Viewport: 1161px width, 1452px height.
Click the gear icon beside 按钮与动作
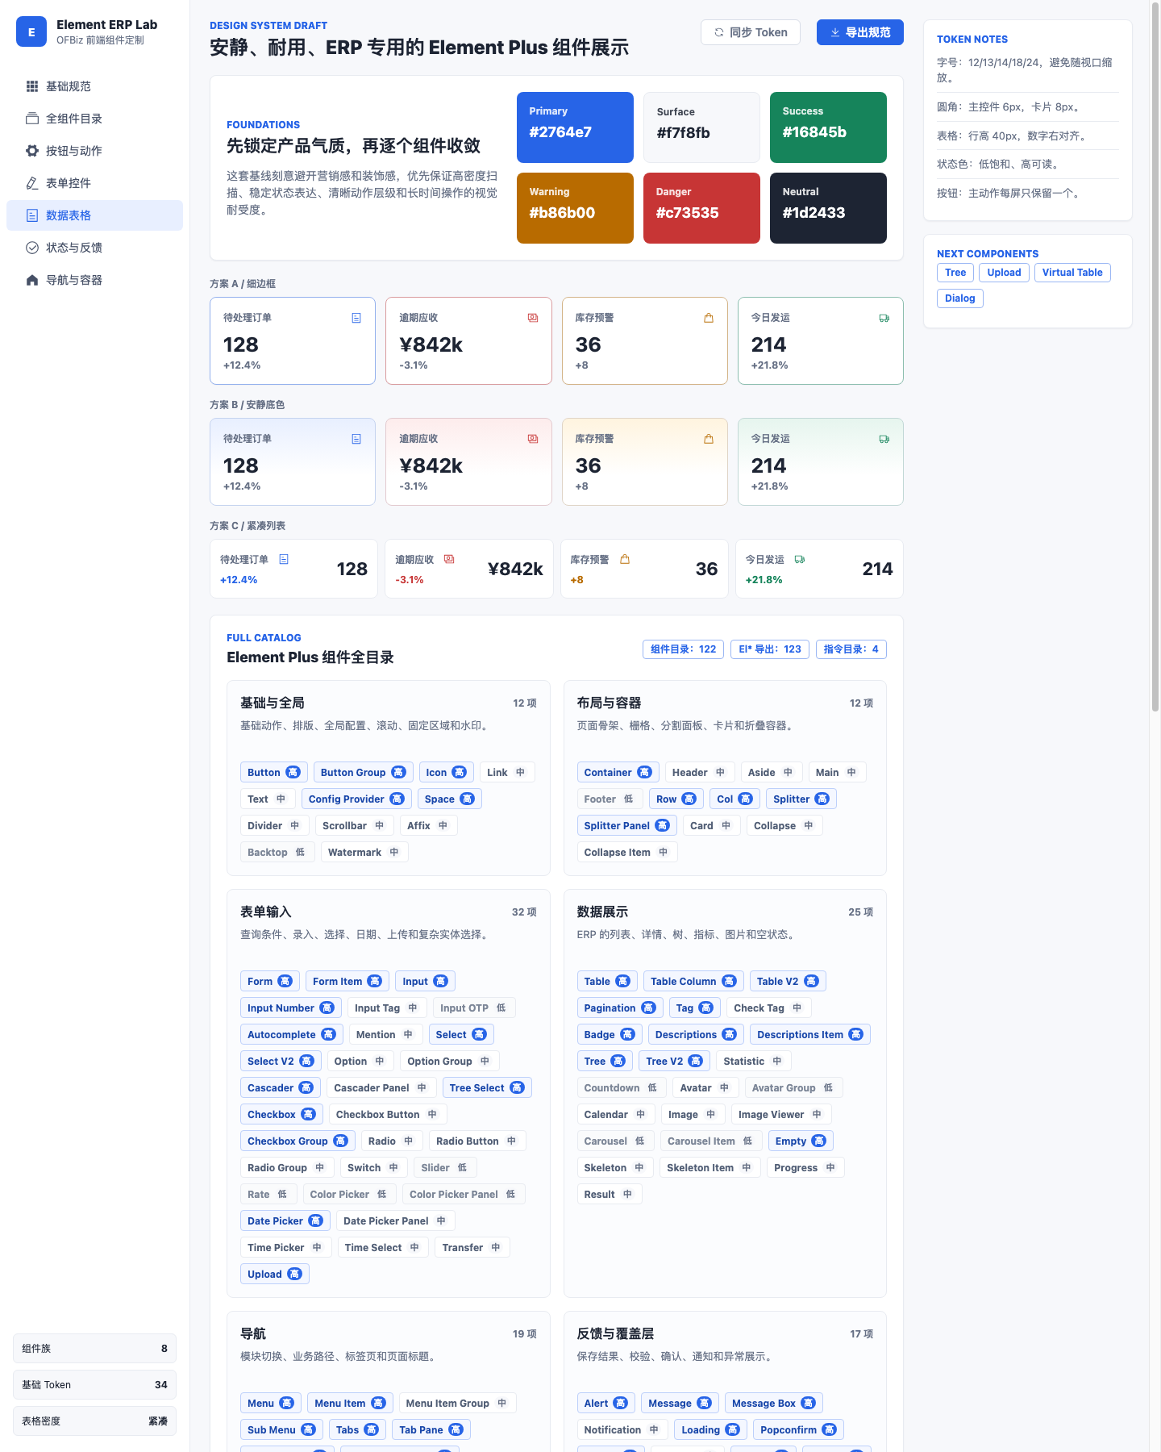tap(32, 151)
